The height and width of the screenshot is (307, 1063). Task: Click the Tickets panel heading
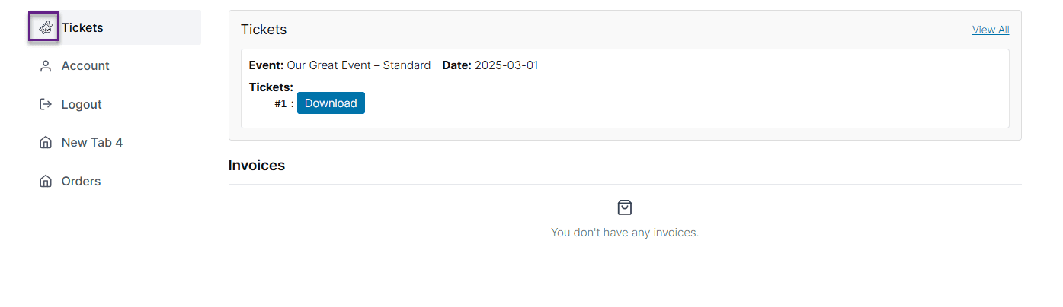(264, 30)
